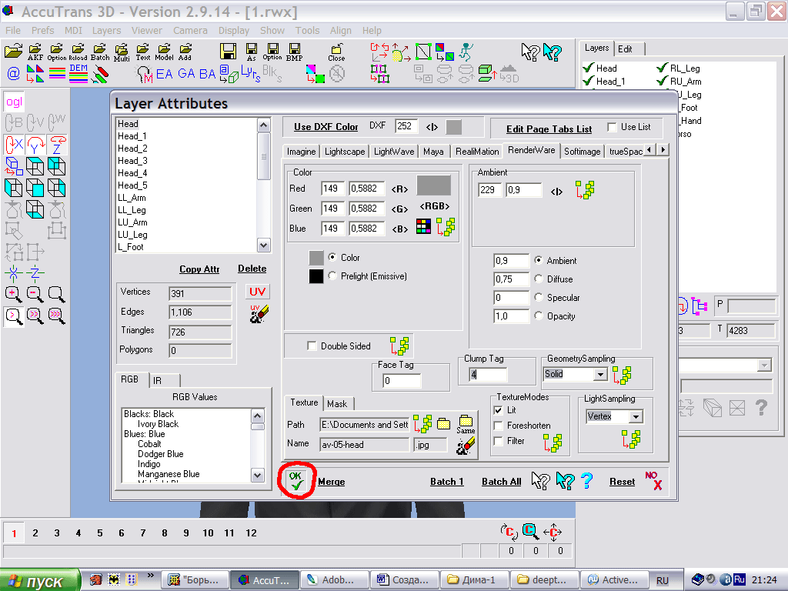Open the Tools menu
This screenshot has height=591, width=788.
point(307,30)
